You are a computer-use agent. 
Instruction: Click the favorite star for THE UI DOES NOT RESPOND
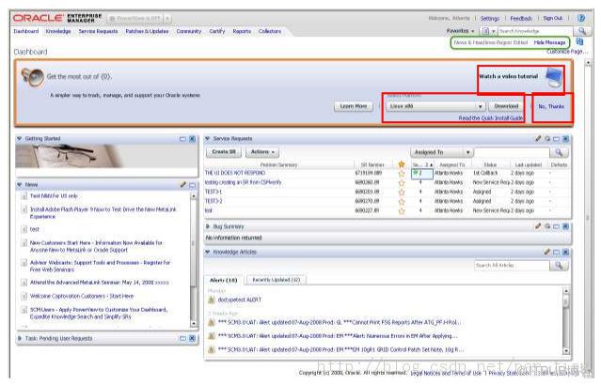[x=401, y=173]
